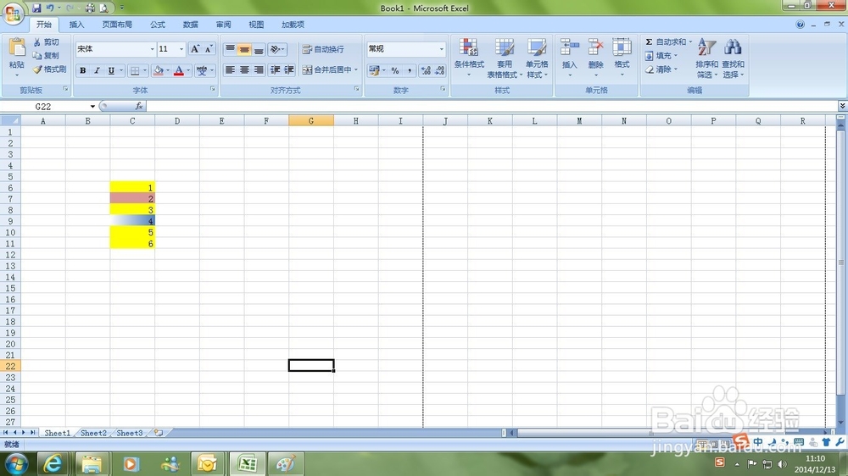Screen dimensions: 848x476
Task: Open Clear 清除 menu
Action: tap(661, 69)
